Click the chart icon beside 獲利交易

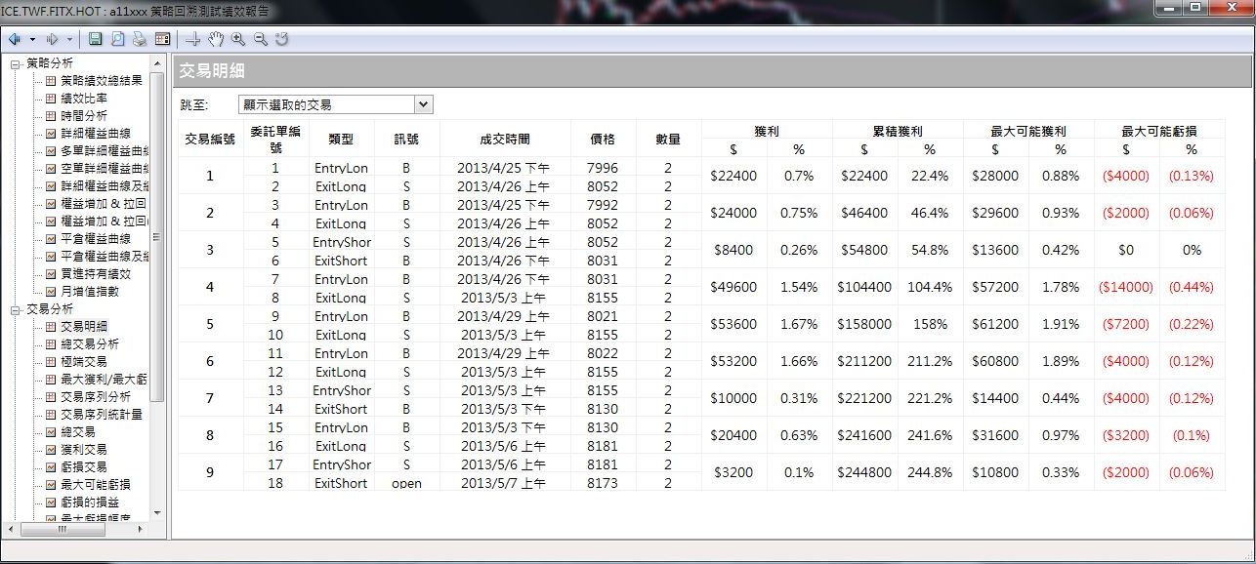pos(51,450)
